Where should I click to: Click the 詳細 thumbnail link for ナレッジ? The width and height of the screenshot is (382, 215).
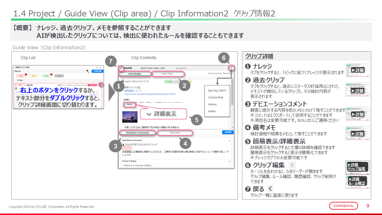(x=358, y=70)
